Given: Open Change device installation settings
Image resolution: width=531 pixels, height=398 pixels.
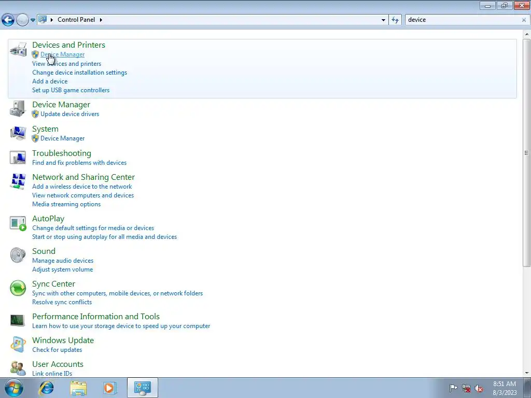Looking at the screenshot, I should 79,73.
